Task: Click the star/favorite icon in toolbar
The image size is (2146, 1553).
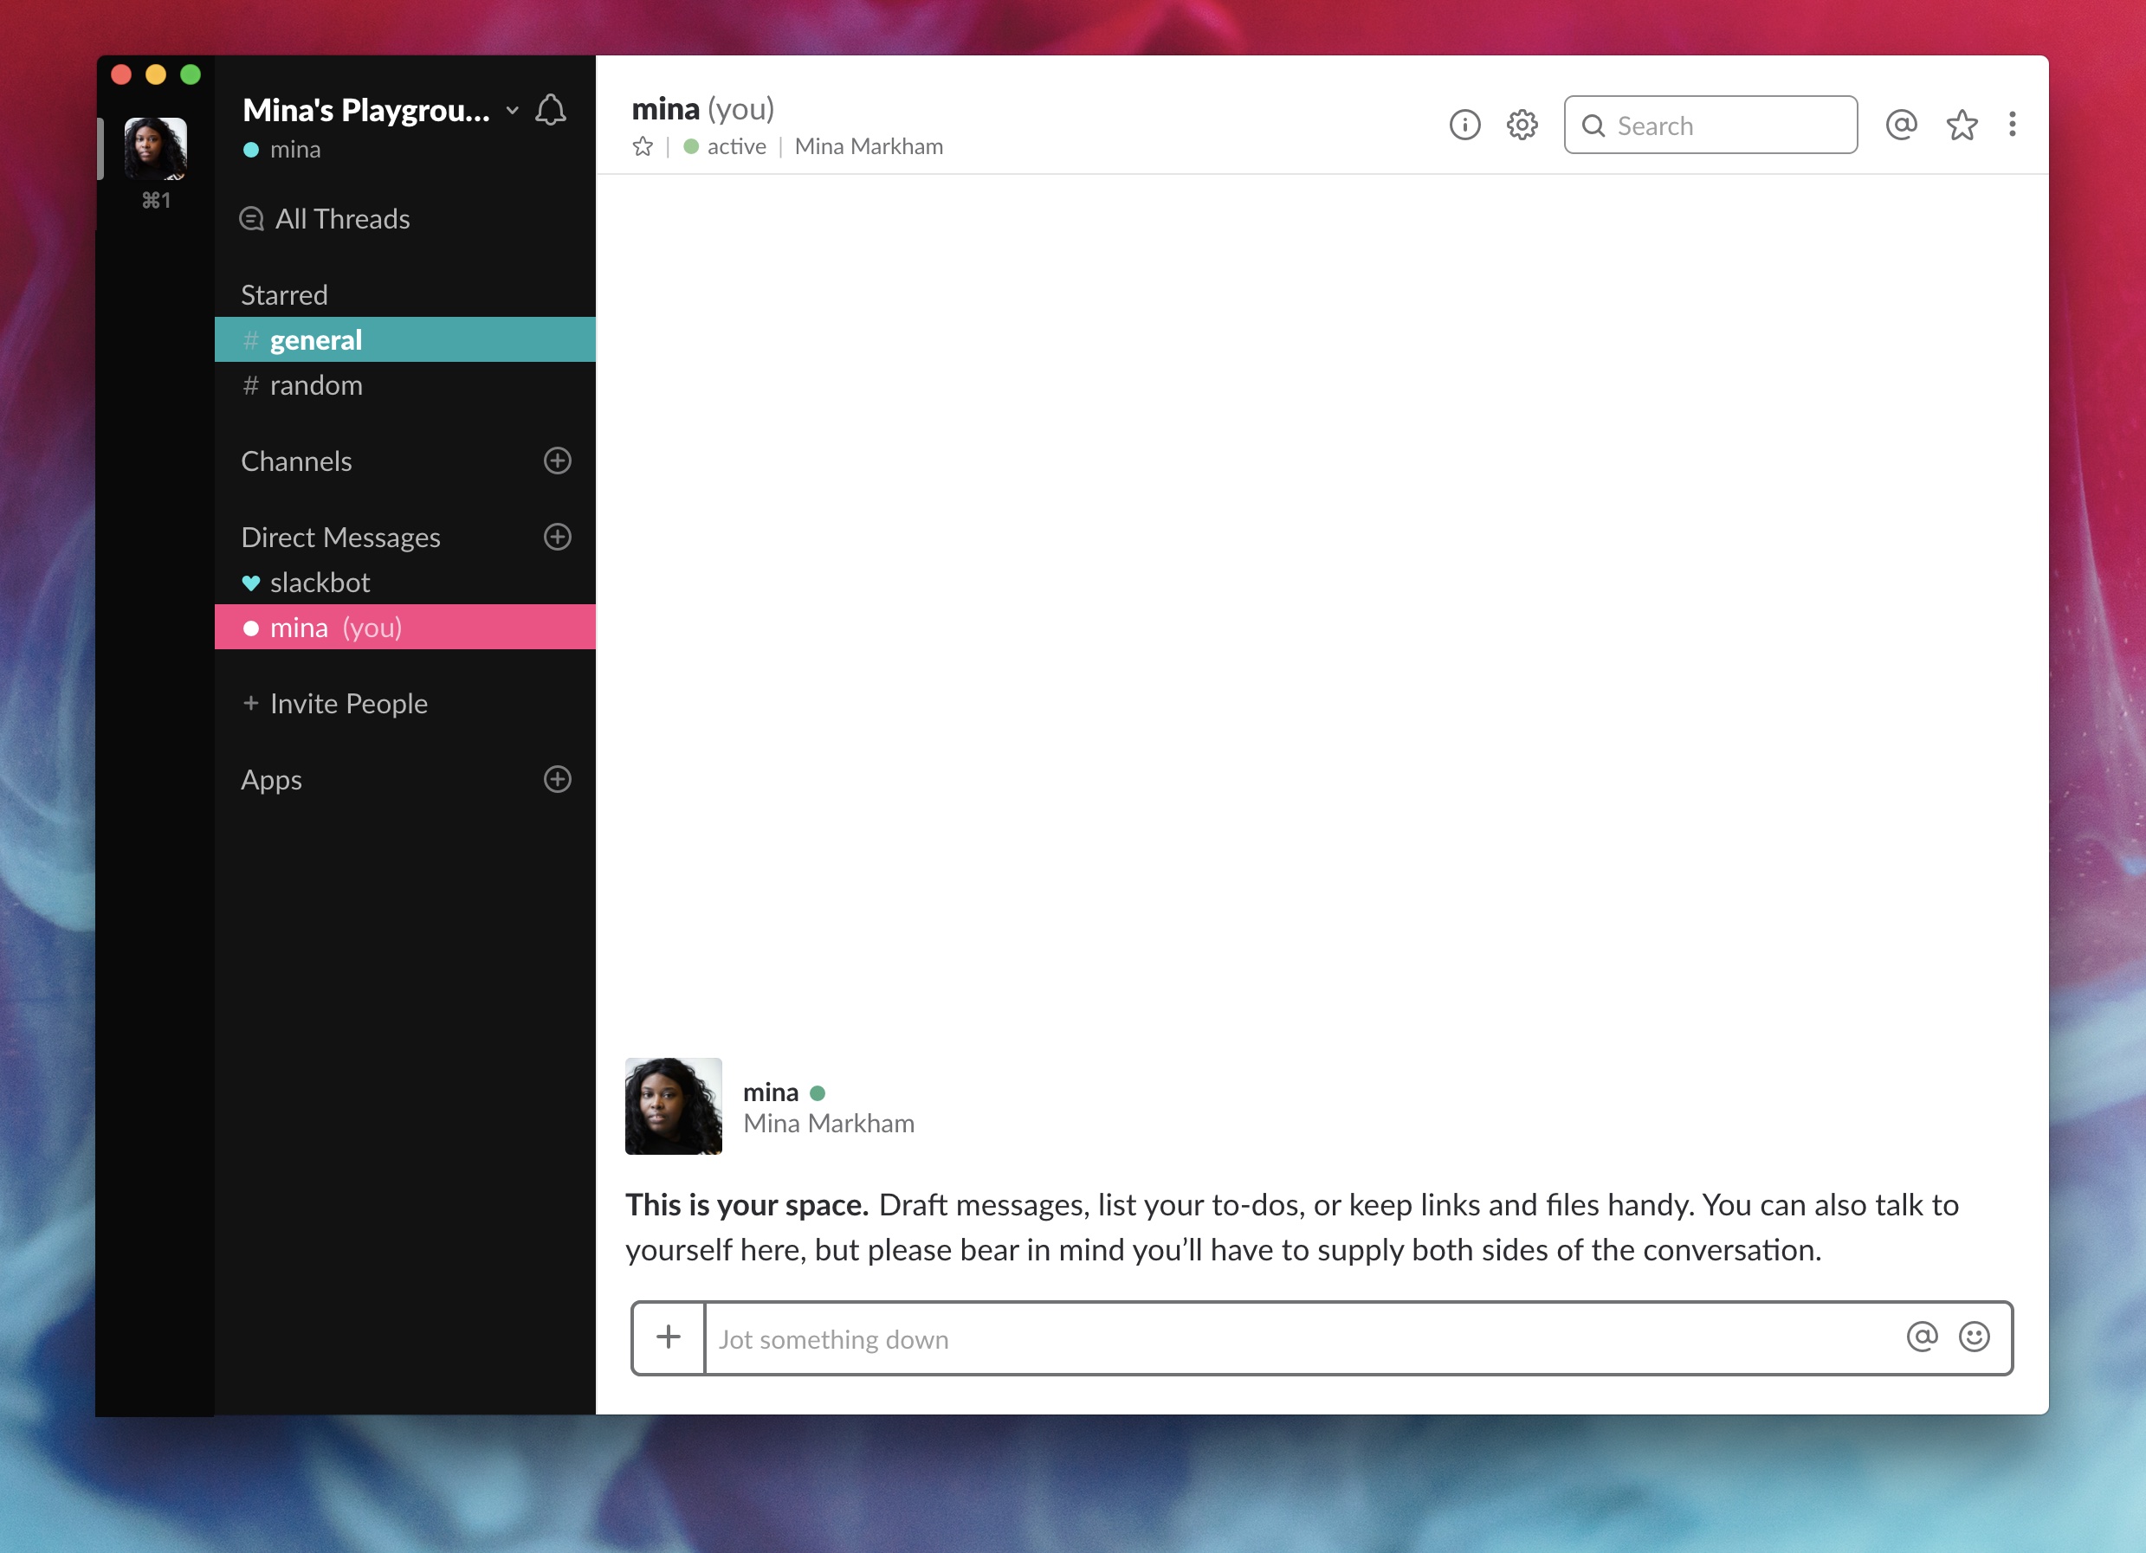Action: pyautogui.click(x=1961, y=125)
